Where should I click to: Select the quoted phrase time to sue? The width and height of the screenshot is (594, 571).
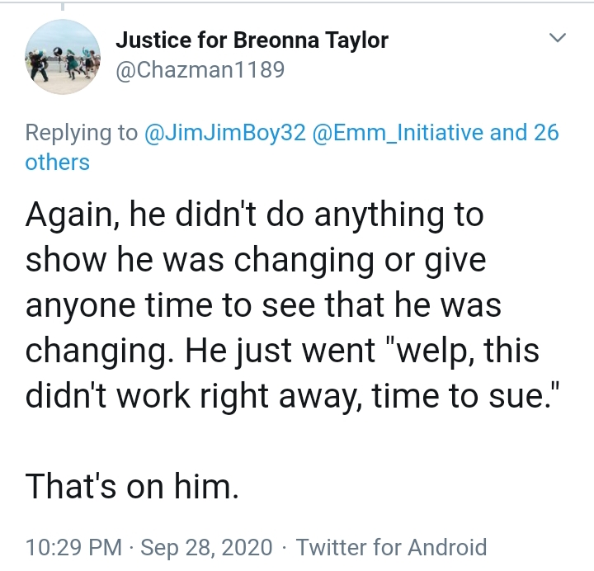tap(458, 396)
